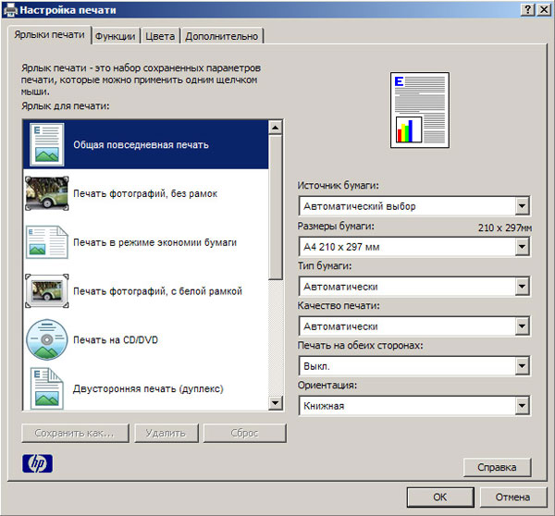The height and width of the screenshot is (516, 555).
Task: Select 'Двусторонняя печать (дуплекс)' text
Action: click(x=148, y=388)
